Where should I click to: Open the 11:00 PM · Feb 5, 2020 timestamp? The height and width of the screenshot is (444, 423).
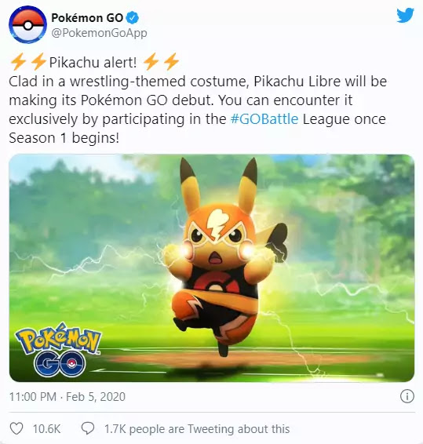point(67,396)
